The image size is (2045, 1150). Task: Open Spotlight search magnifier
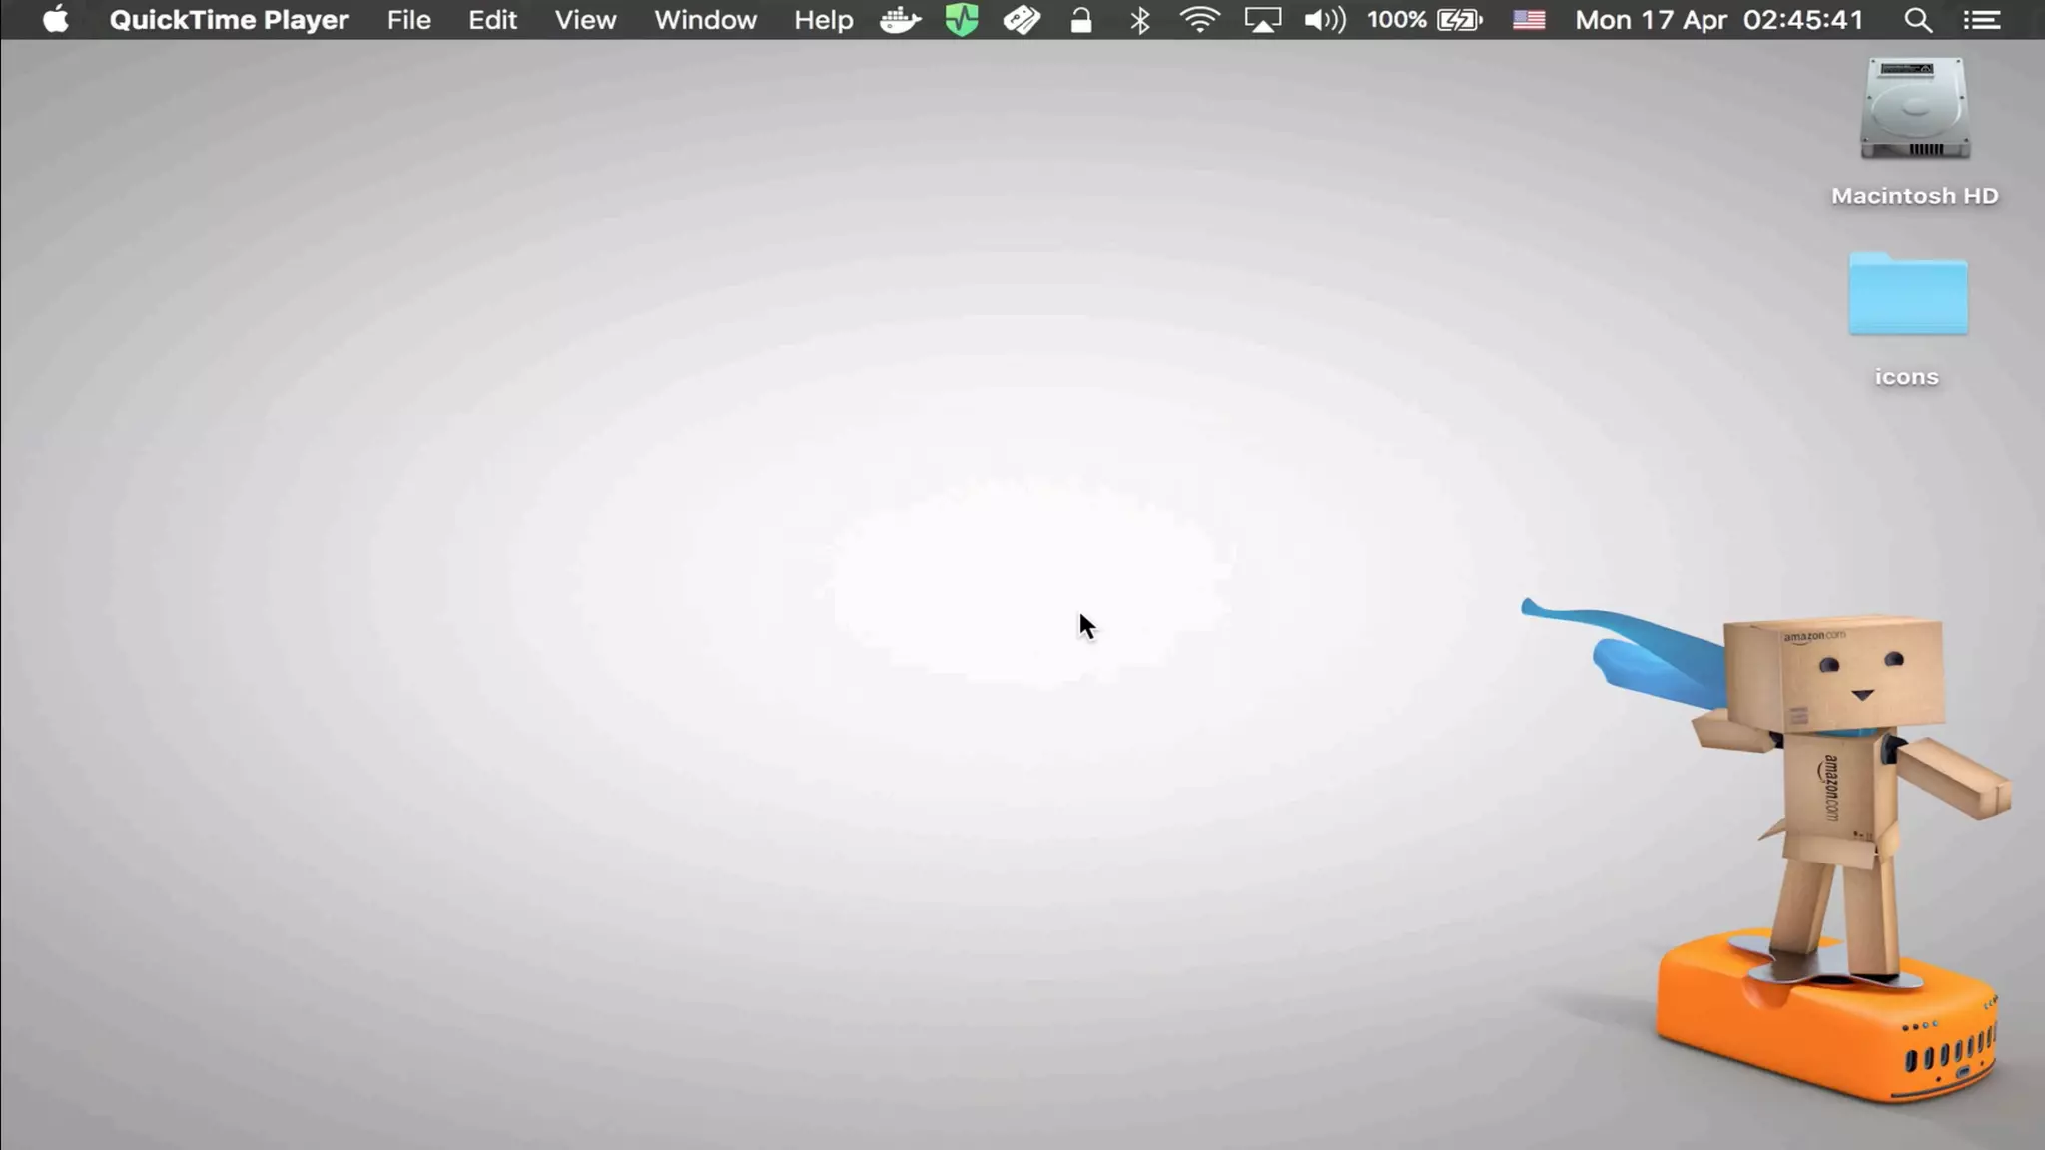[1917, 20]
